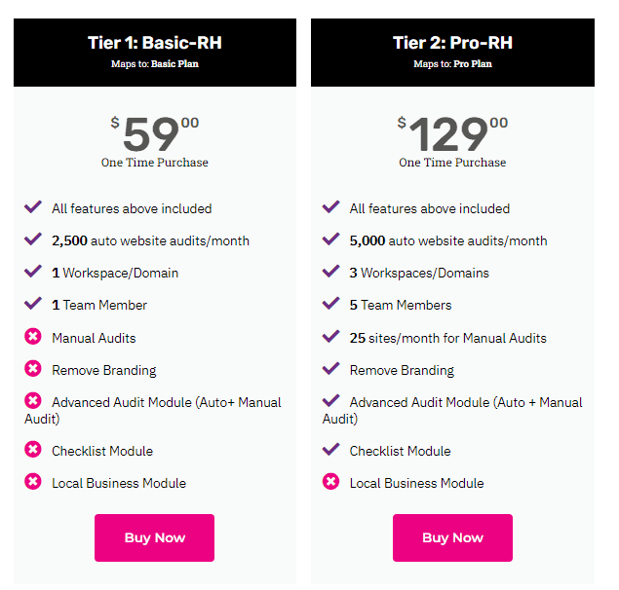Screen dimensions: 619x590
Task: Click the checkmark beside 1 Team Member
Action: [x=33, y=304]
